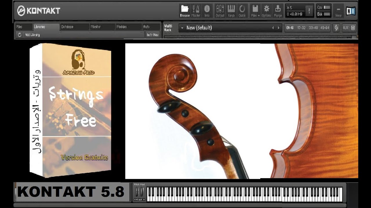Go to the previous multi preset

click(x=273, y=28)
